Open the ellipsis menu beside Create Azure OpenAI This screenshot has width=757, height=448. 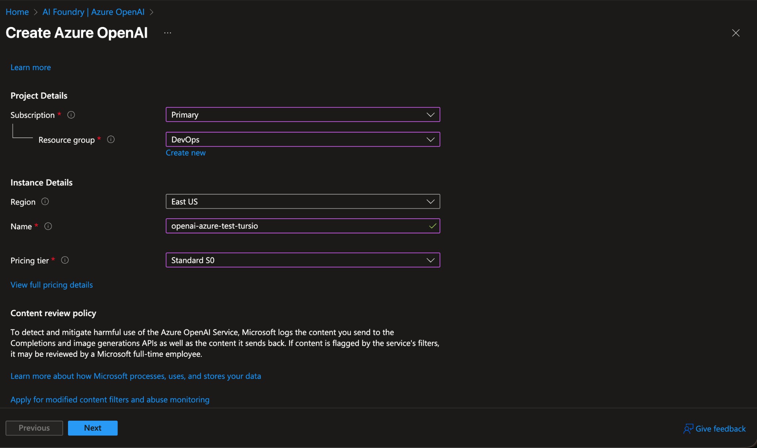[x=167, y=33]
